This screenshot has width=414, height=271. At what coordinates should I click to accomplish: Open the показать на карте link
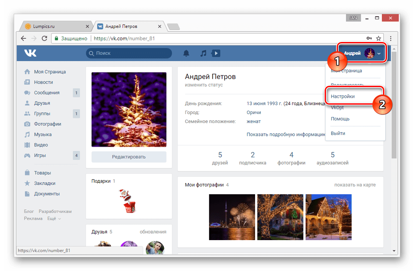coord(355,185)
